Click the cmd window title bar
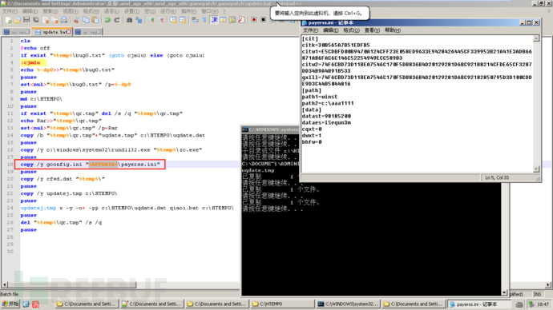This screenshot has height=310, width=553. 270,129
